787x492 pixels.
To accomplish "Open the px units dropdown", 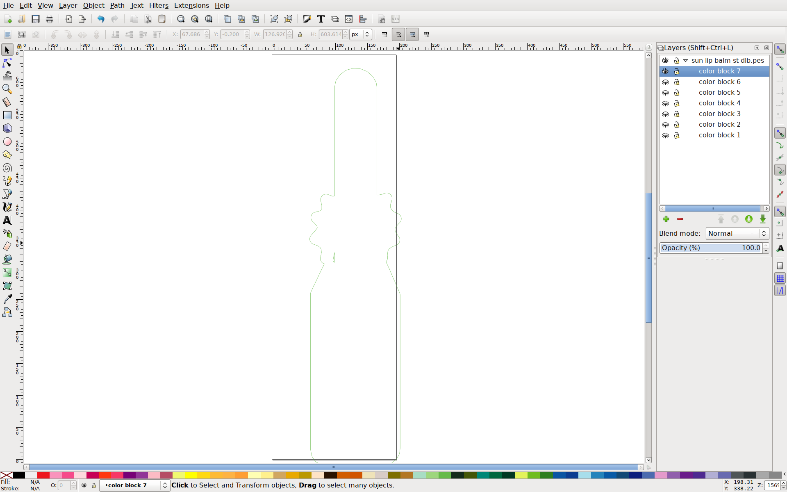I will coord(361,34).
